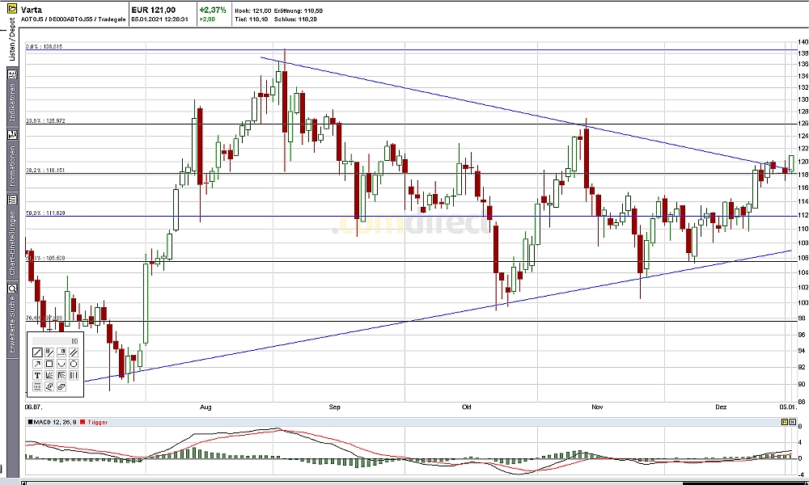Click the Formationen tab chart icon
The image size is (809, 485).
(12, 135)
